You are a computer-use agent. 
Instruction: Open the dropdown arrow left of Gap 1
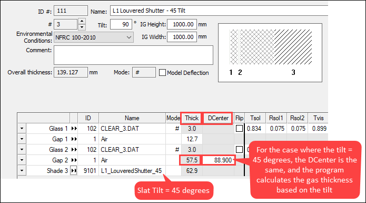(22, 139)
